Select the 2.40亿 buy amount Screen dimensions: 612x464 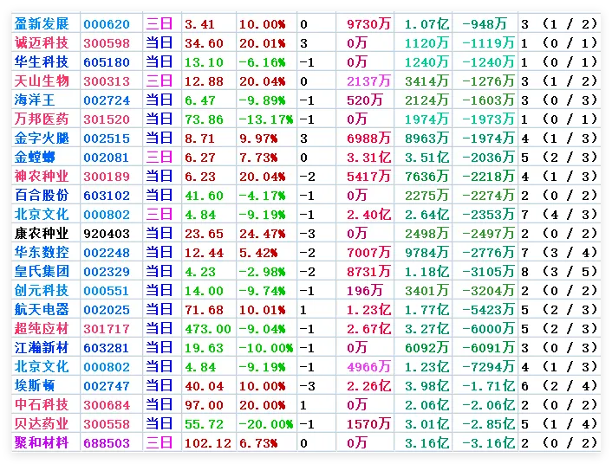point(368,215)
